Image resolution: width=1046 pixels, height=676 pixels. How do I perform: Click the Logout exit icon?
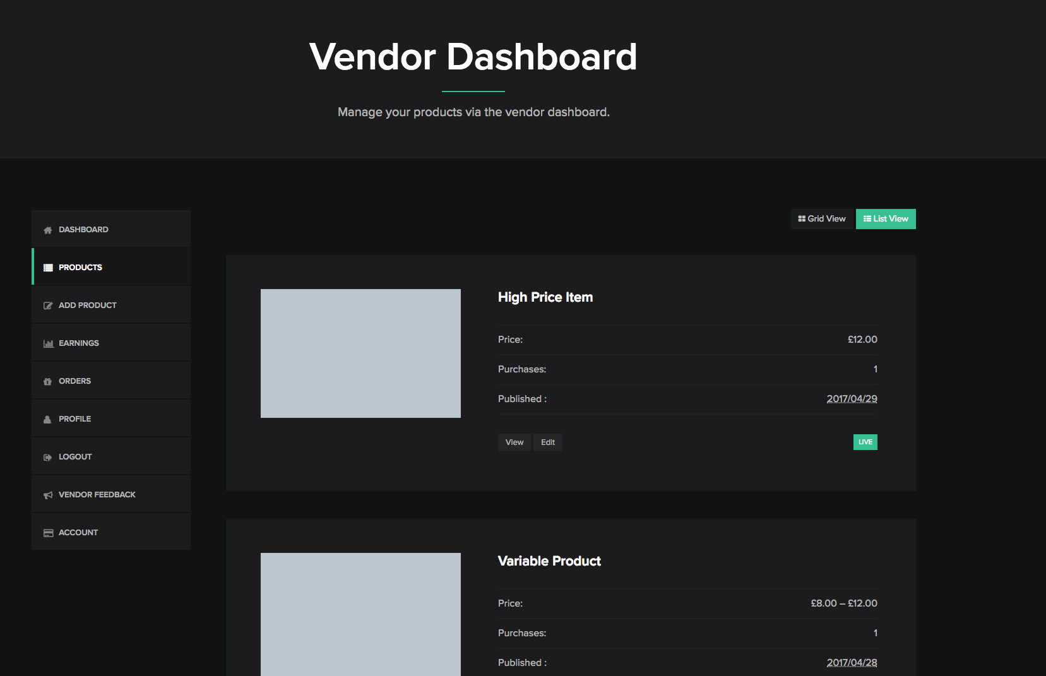47,457
